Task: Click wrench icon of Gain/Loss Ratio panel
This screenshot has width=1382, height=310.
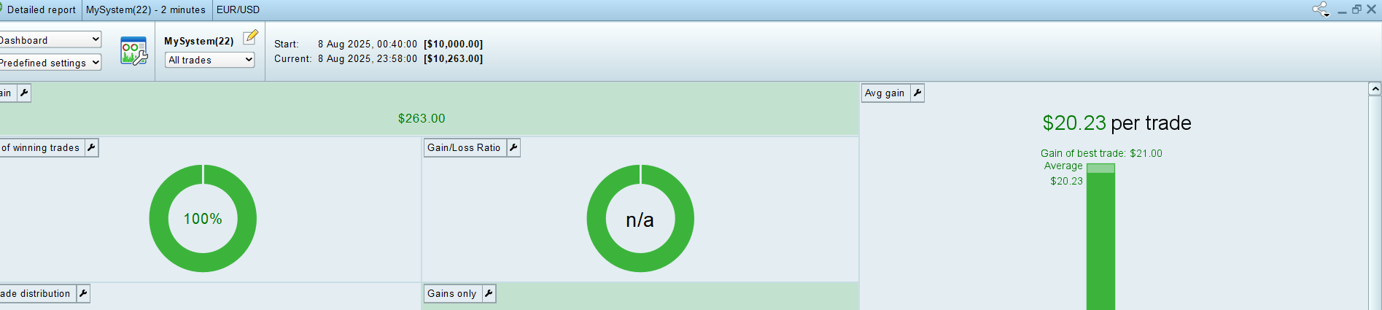Action: click(x=513, y=147)
